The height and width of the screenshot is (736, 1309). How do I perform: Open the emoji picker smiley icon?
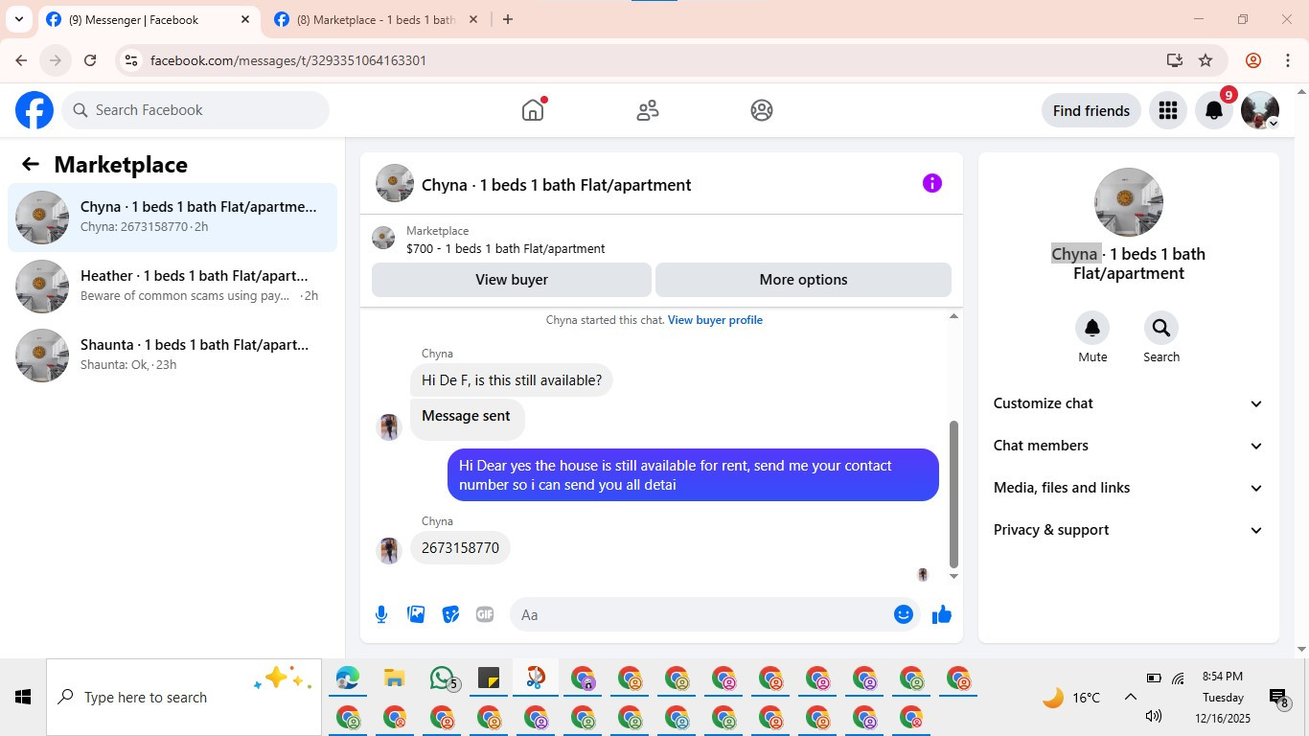pyautogui.click(x=904, y=614)
